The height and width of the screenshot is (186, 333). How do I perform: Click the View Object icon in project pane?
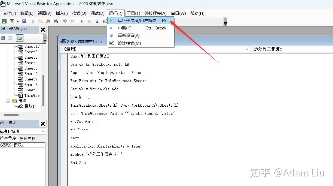click(x=10, y=38)
